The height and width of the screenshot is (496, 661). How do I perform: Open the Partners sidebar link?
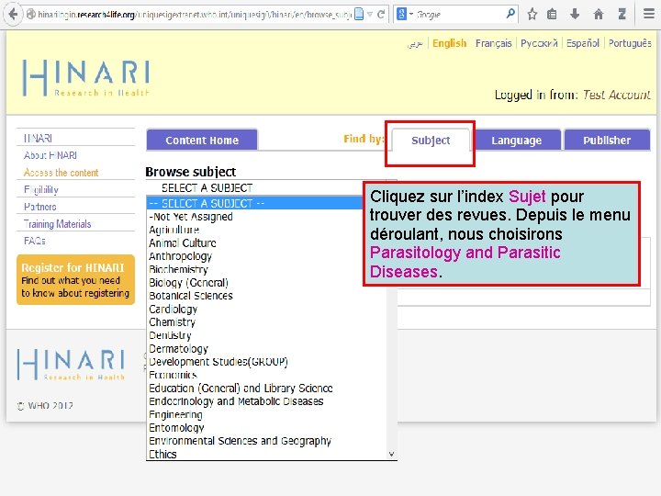pyautogui.click(x=40, y=207)
